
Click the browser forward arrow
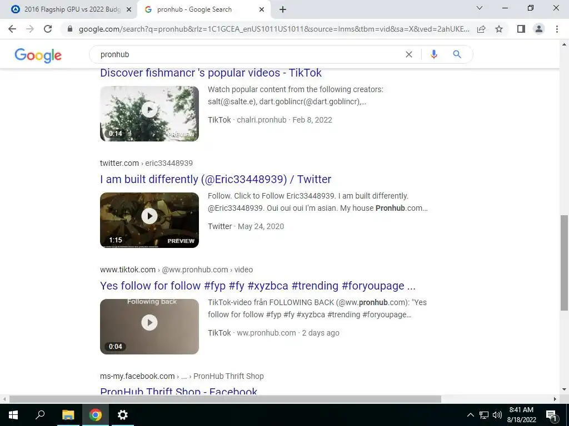pos(30,29)
